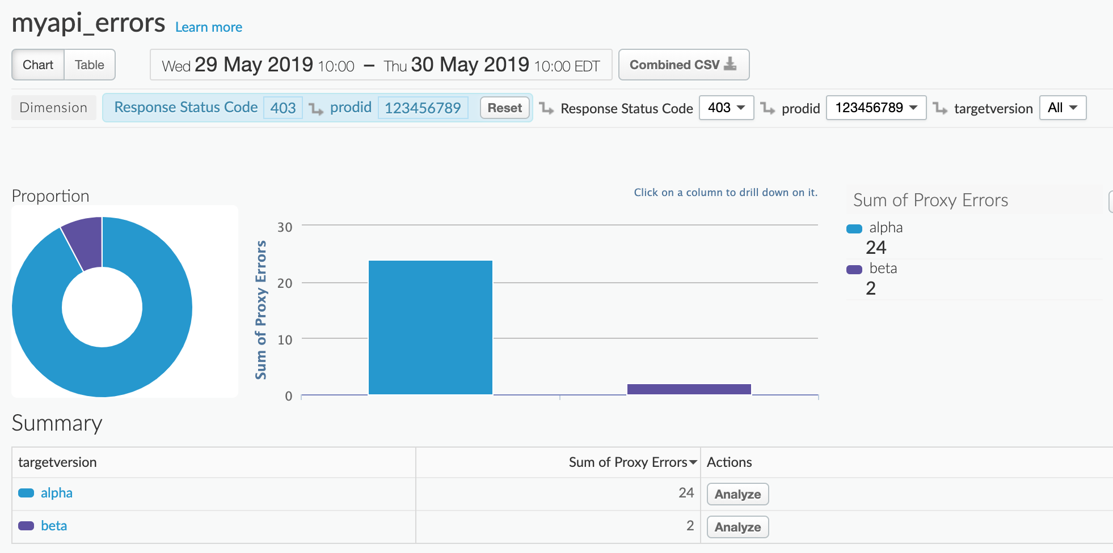Expand the targetversion All dropdown

(x=1063, y=108)
